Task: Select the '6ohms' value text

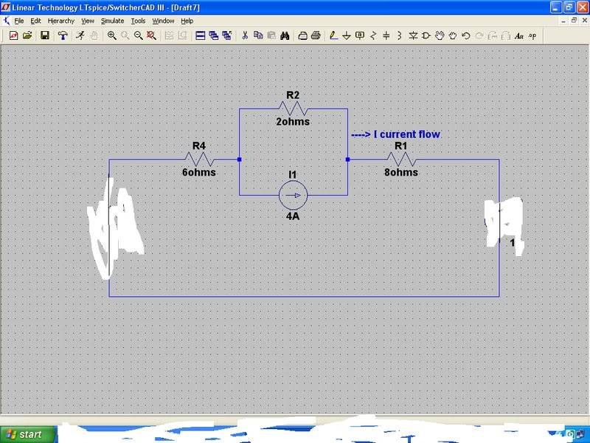Action: 199,173
